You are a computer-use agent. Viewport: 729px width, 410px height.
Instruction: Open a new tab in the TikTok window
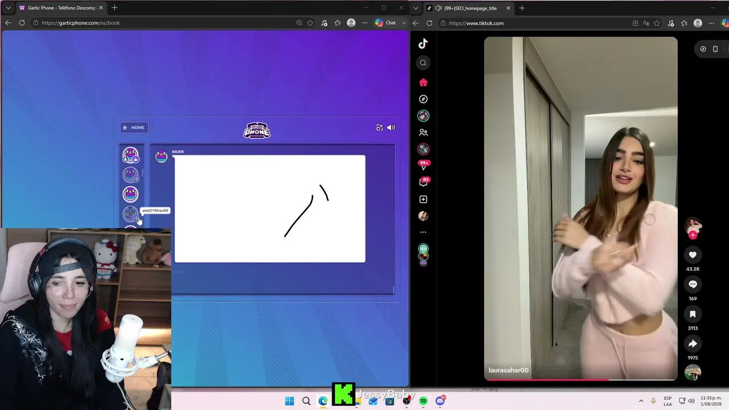pos(522,8)
